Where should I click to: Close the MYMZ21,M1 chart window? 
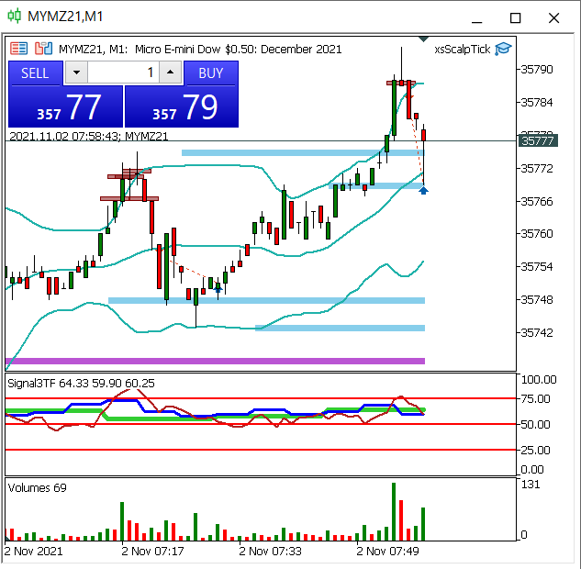(554, 17)
